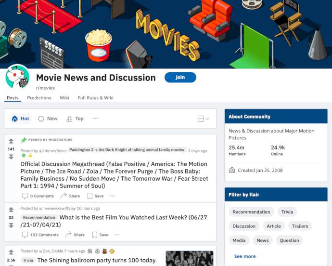
Task: Share the Best Film You Watched post
Action: pyautogui.click(x=75, y=235)
